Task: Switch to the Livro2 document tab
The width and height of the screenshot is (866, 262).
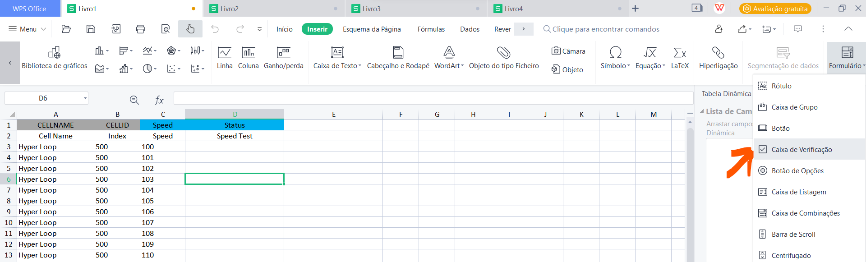Action: coord(274,9)
